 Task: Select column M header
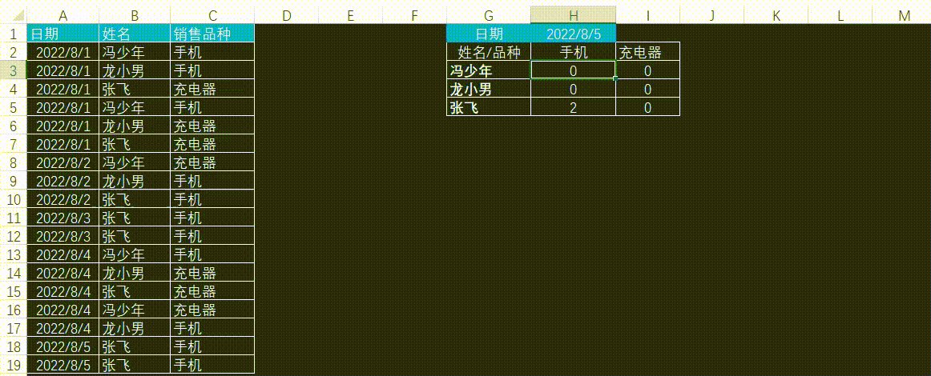[x=904, y=16]
